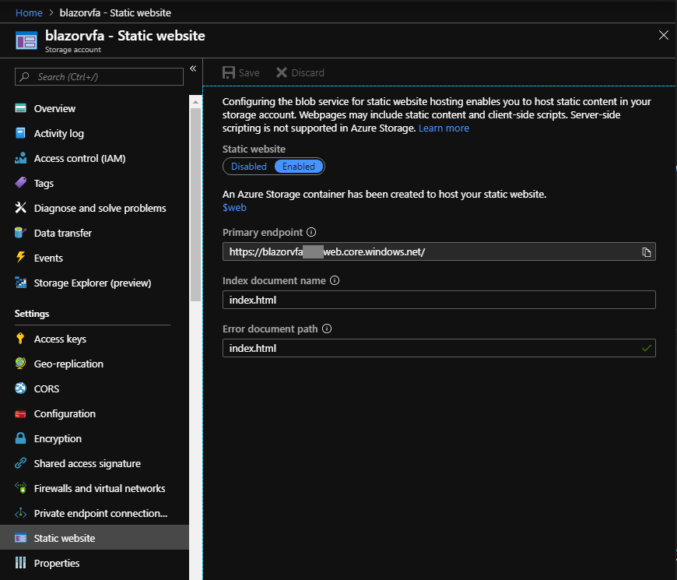Click the Configuration toolbox icon

[x=20, y=413]
